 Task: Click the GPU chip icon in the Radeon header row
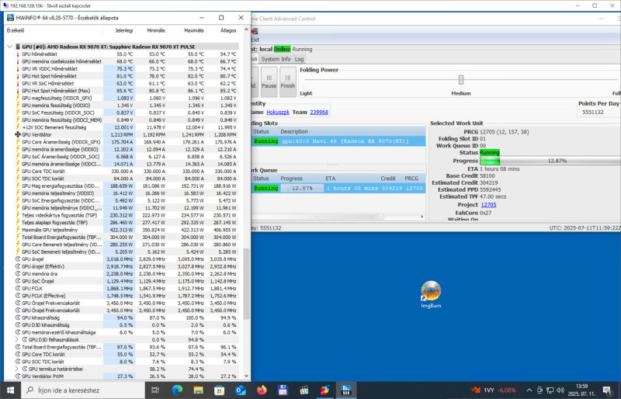(18, 47)
